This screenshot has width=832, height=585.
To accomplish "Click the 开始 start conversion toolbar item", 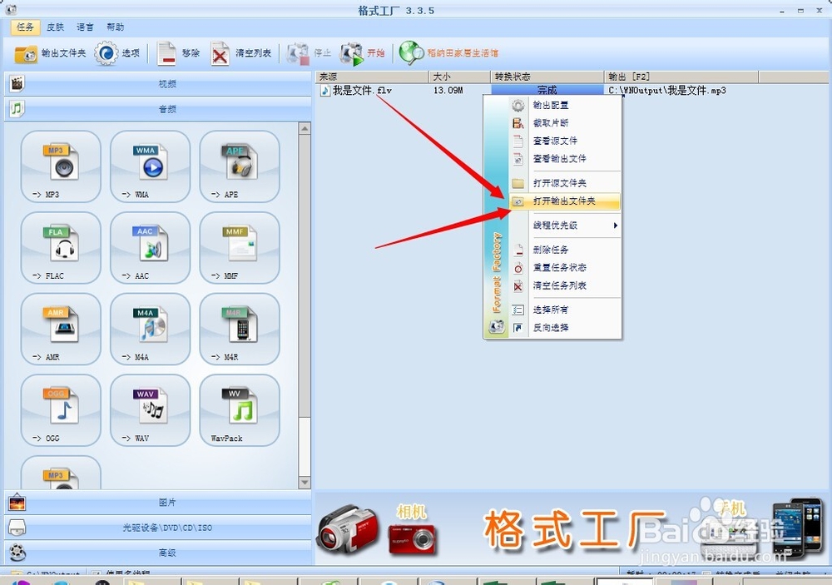I will (x=363, y=52).
